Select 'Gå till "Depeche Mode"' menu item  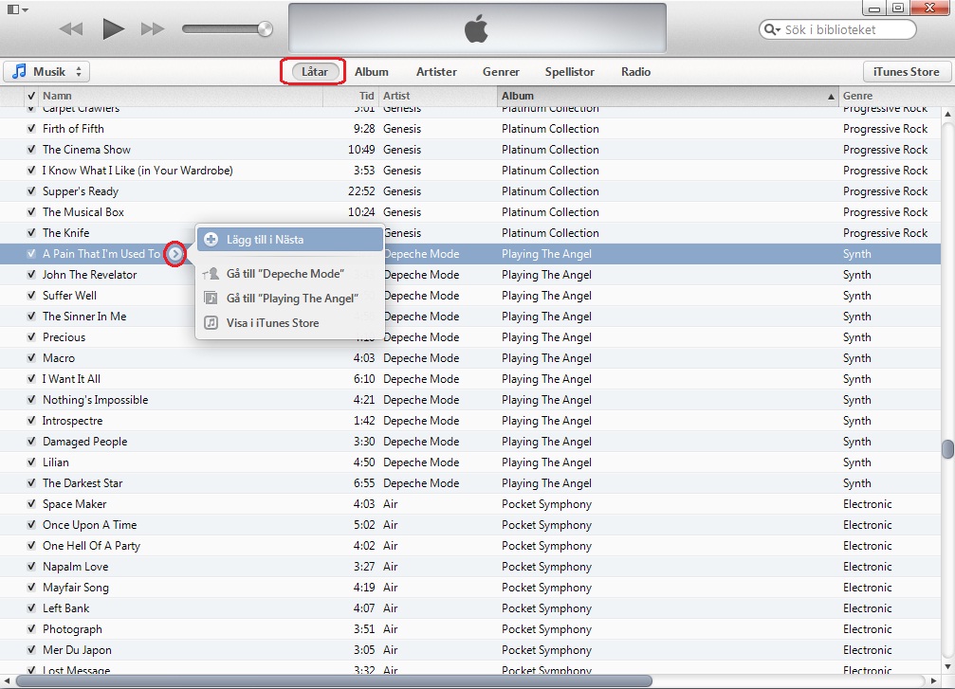point(290,273)
